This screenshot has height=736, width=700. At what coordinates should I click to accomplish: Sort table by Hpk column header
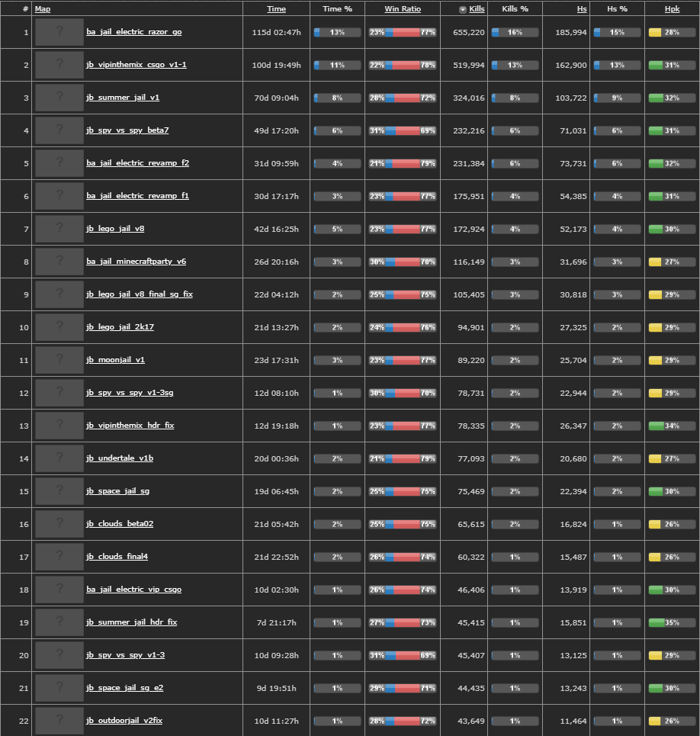(x=672, y=9)
